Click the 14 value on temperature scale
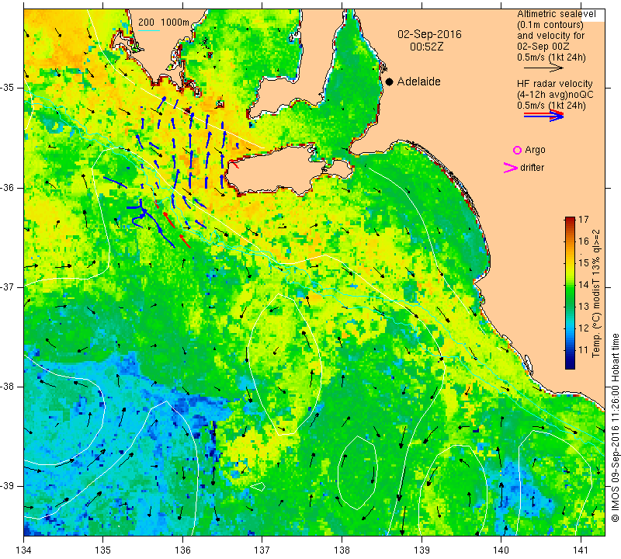The height and width of the screenshot is (559, 621). coord(584,284)
